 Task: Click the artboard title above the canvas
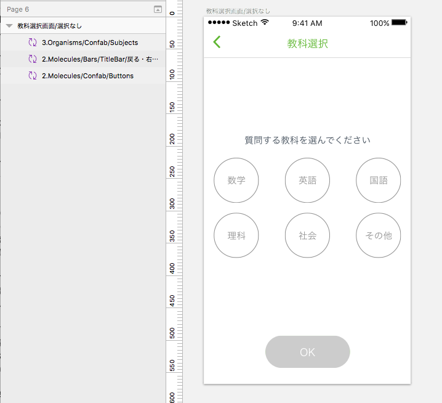(238, 11)
